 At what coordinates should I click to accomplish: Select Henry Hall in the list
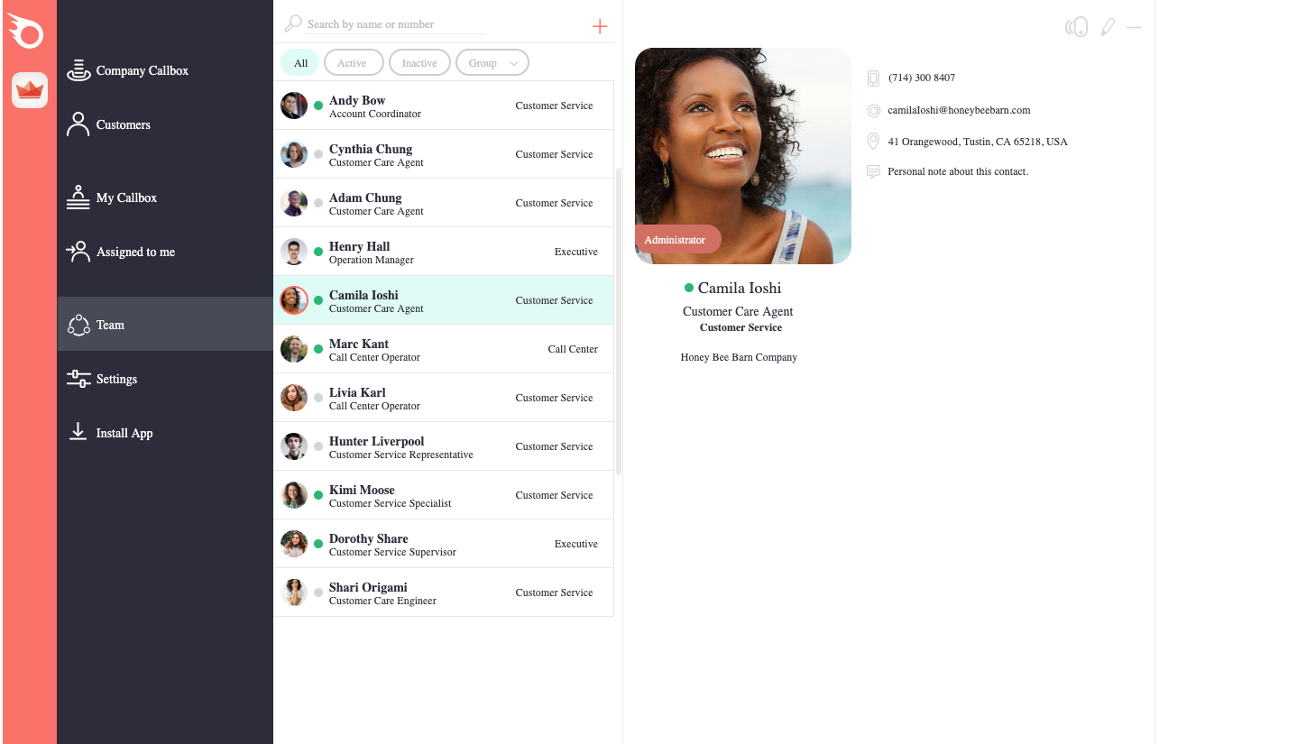coord(444,252)
